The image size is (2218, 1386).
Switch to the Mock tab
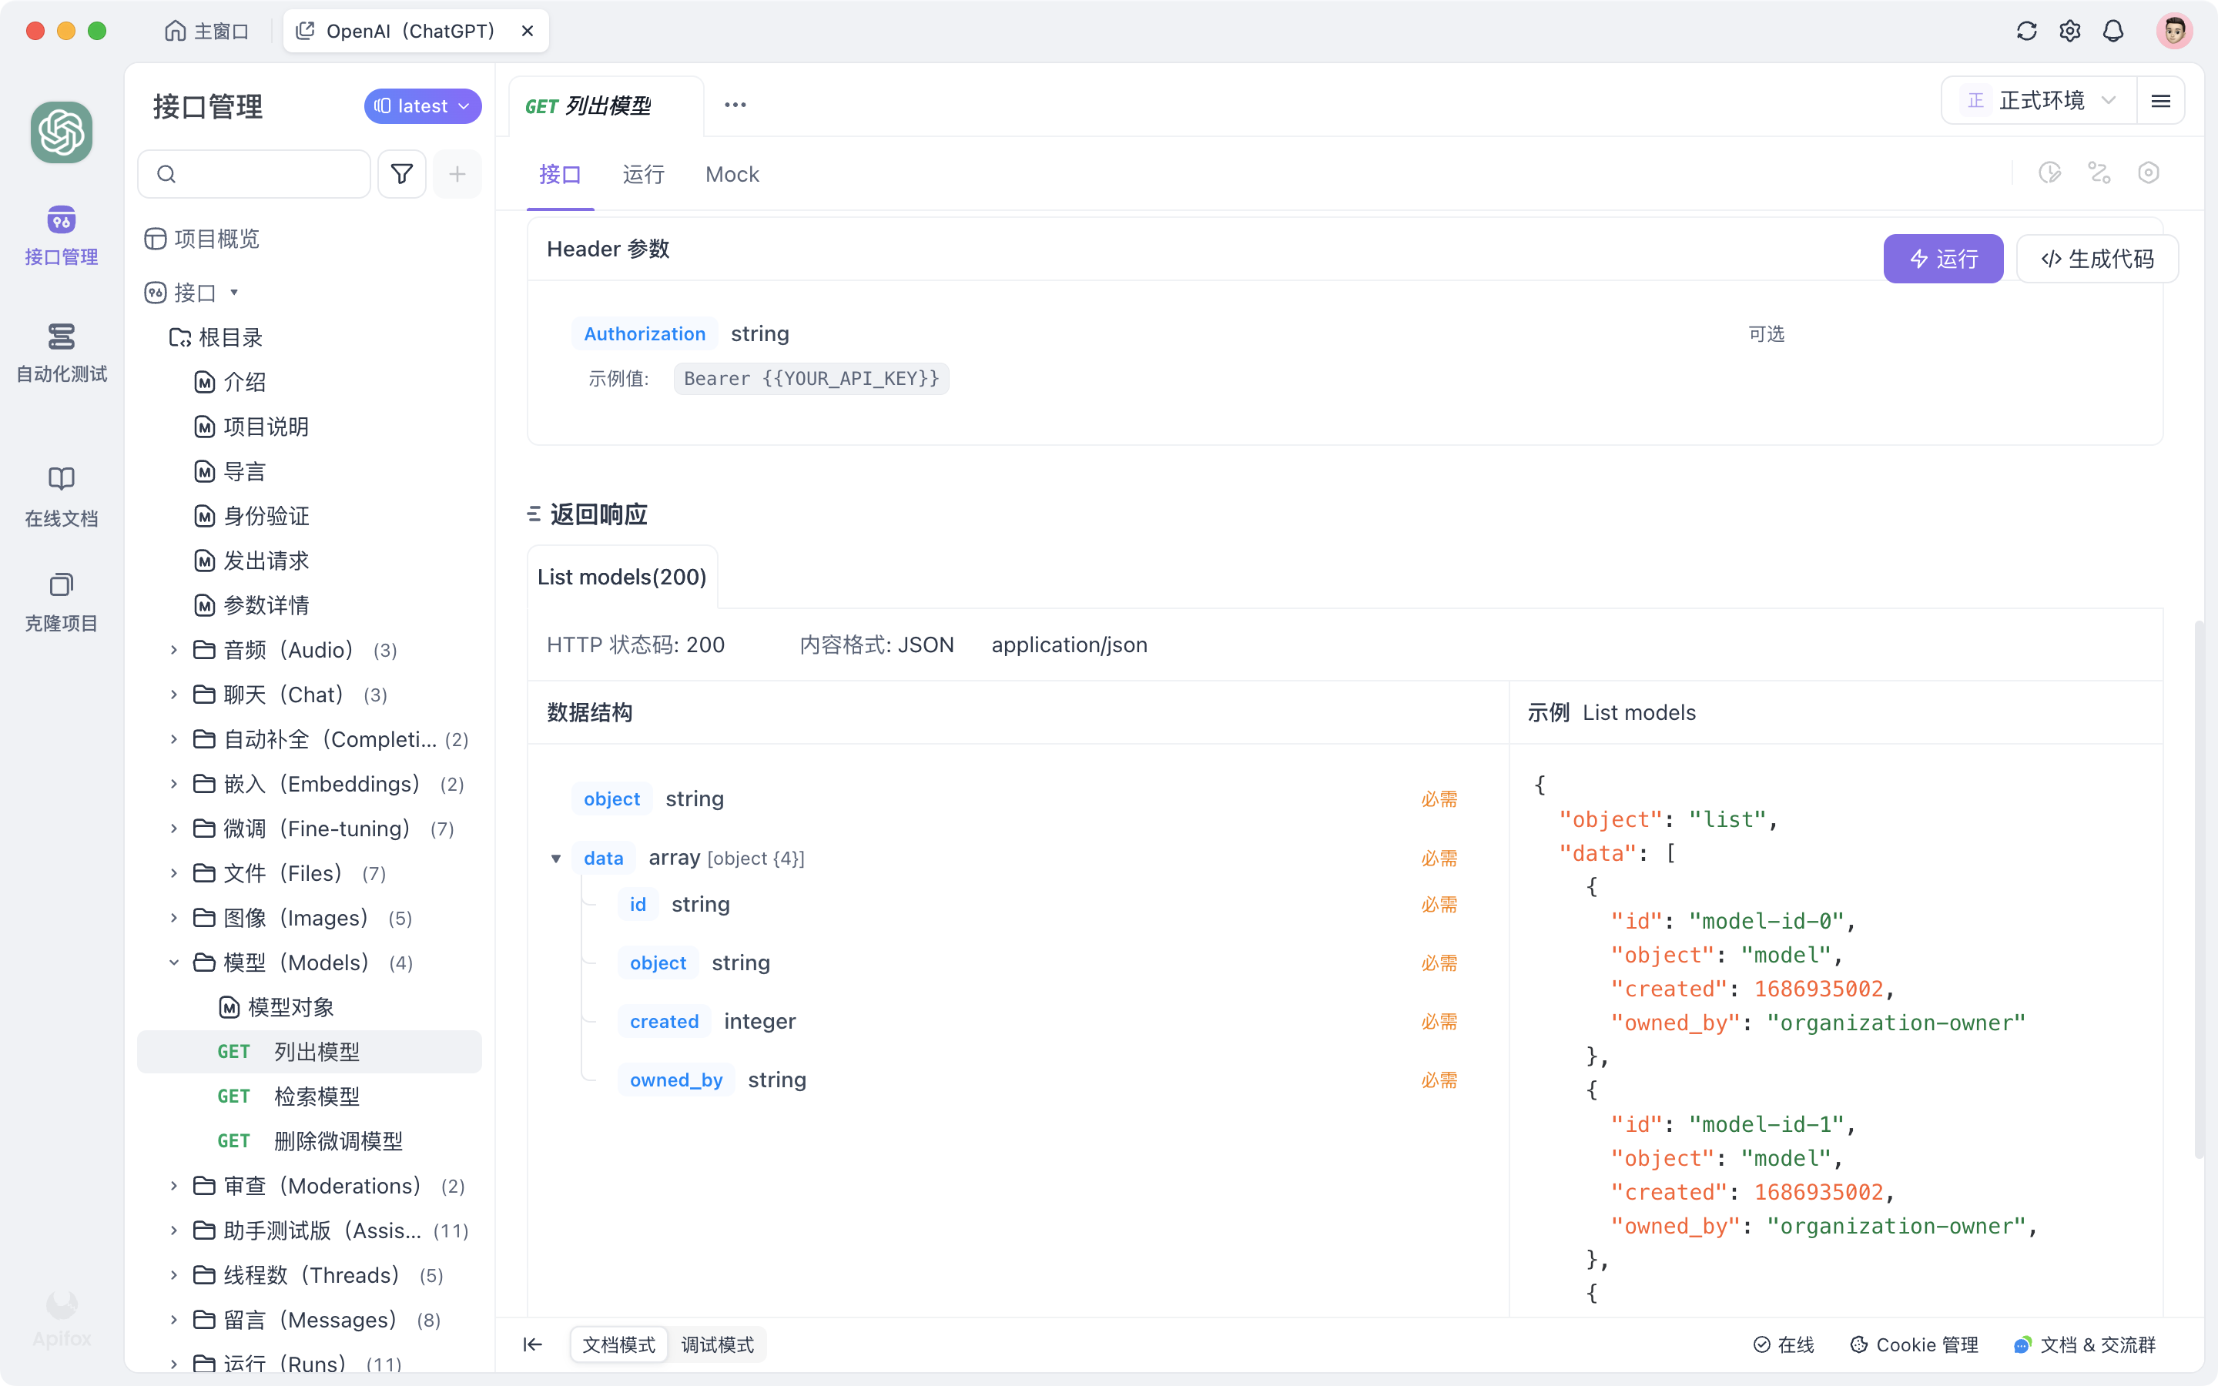click(732, 174)
